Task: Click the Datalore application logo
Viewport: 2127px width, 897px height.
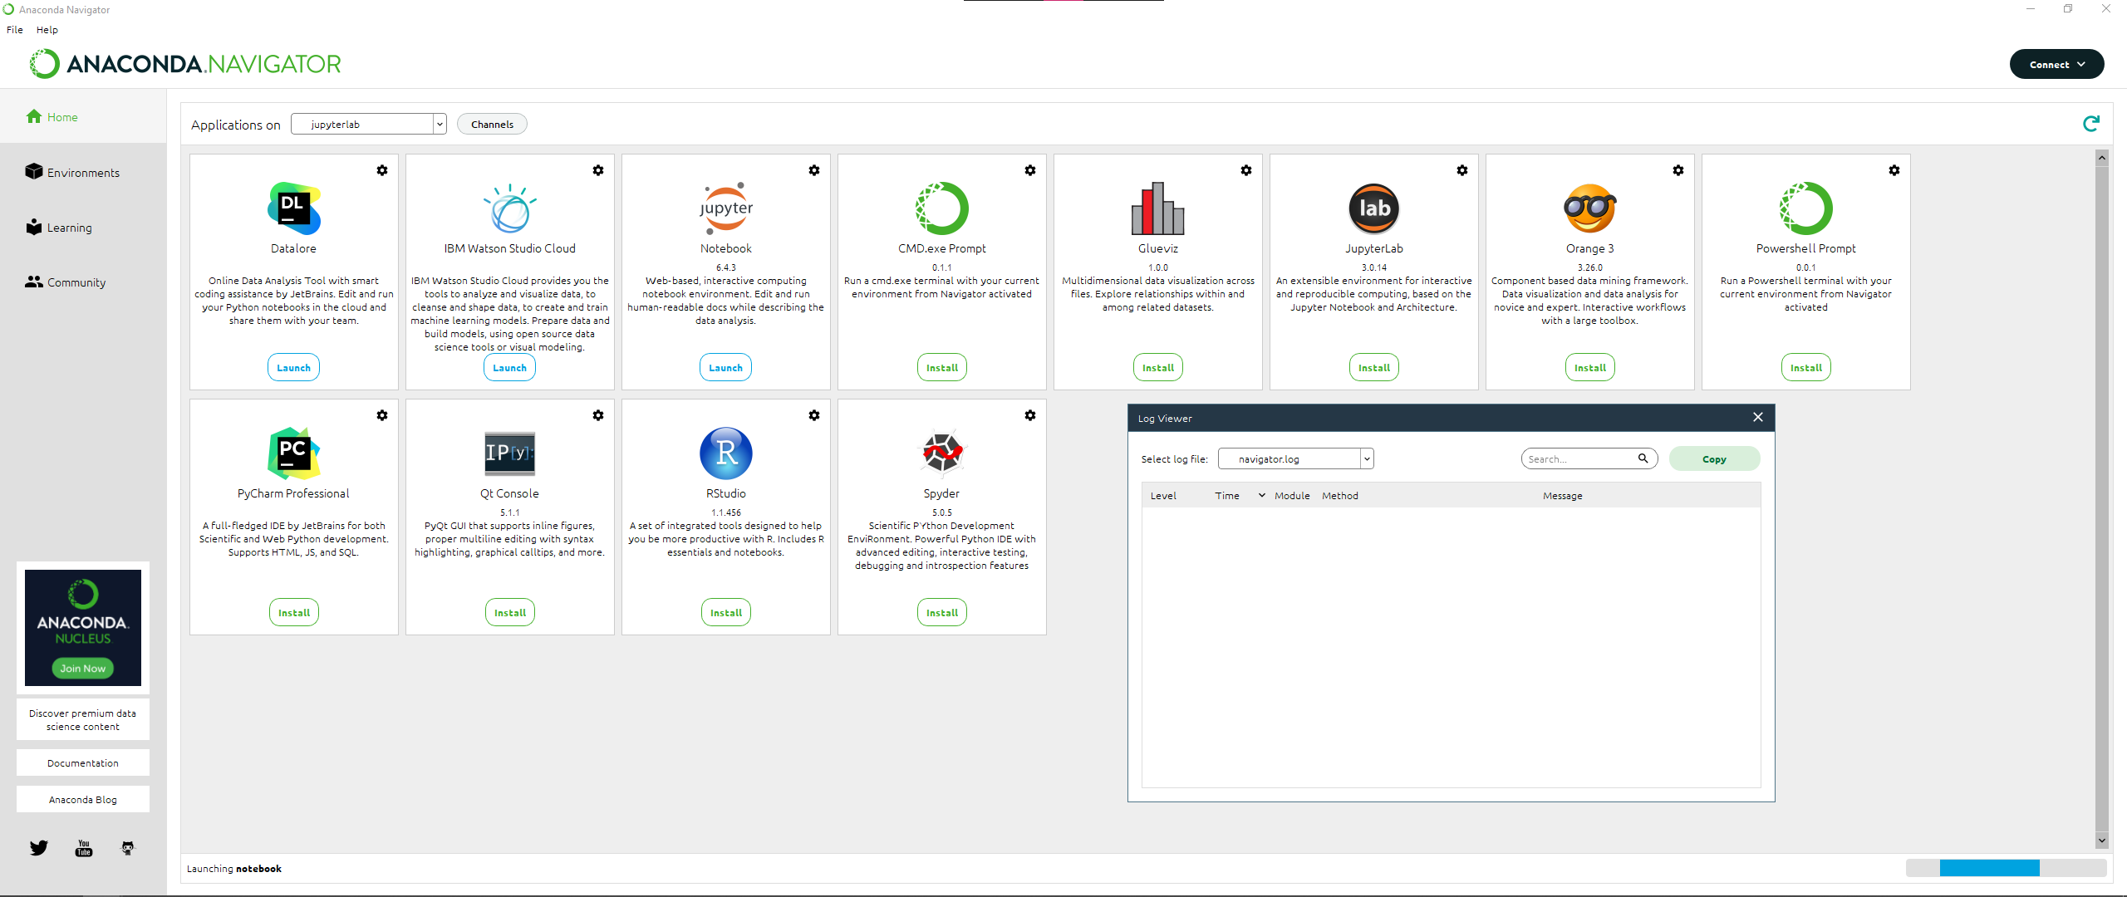Action: [x=294, y=208]
